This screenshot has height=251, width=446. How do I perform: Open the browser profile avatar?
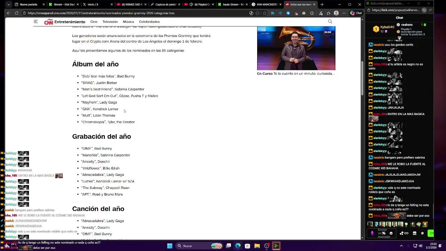tap(336, 13)
